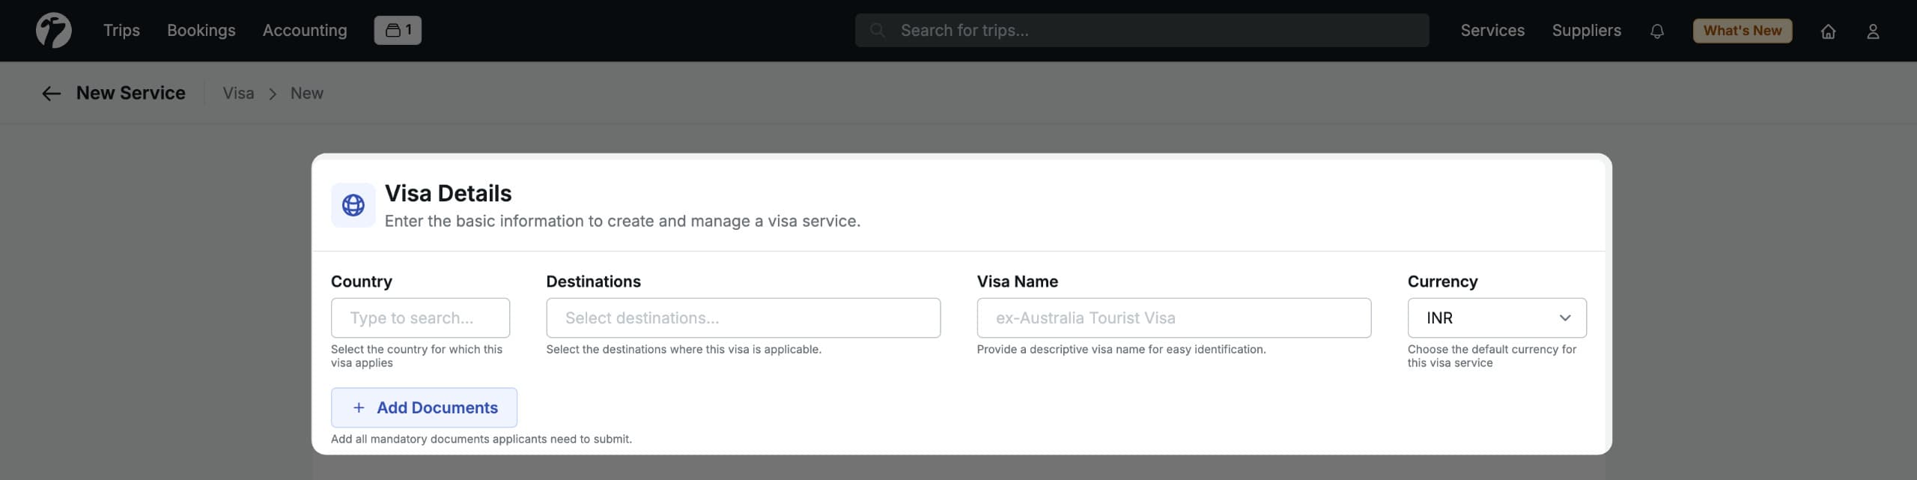
Task: Click the globe icon beside Visa Details
Action: click(353, 205)
